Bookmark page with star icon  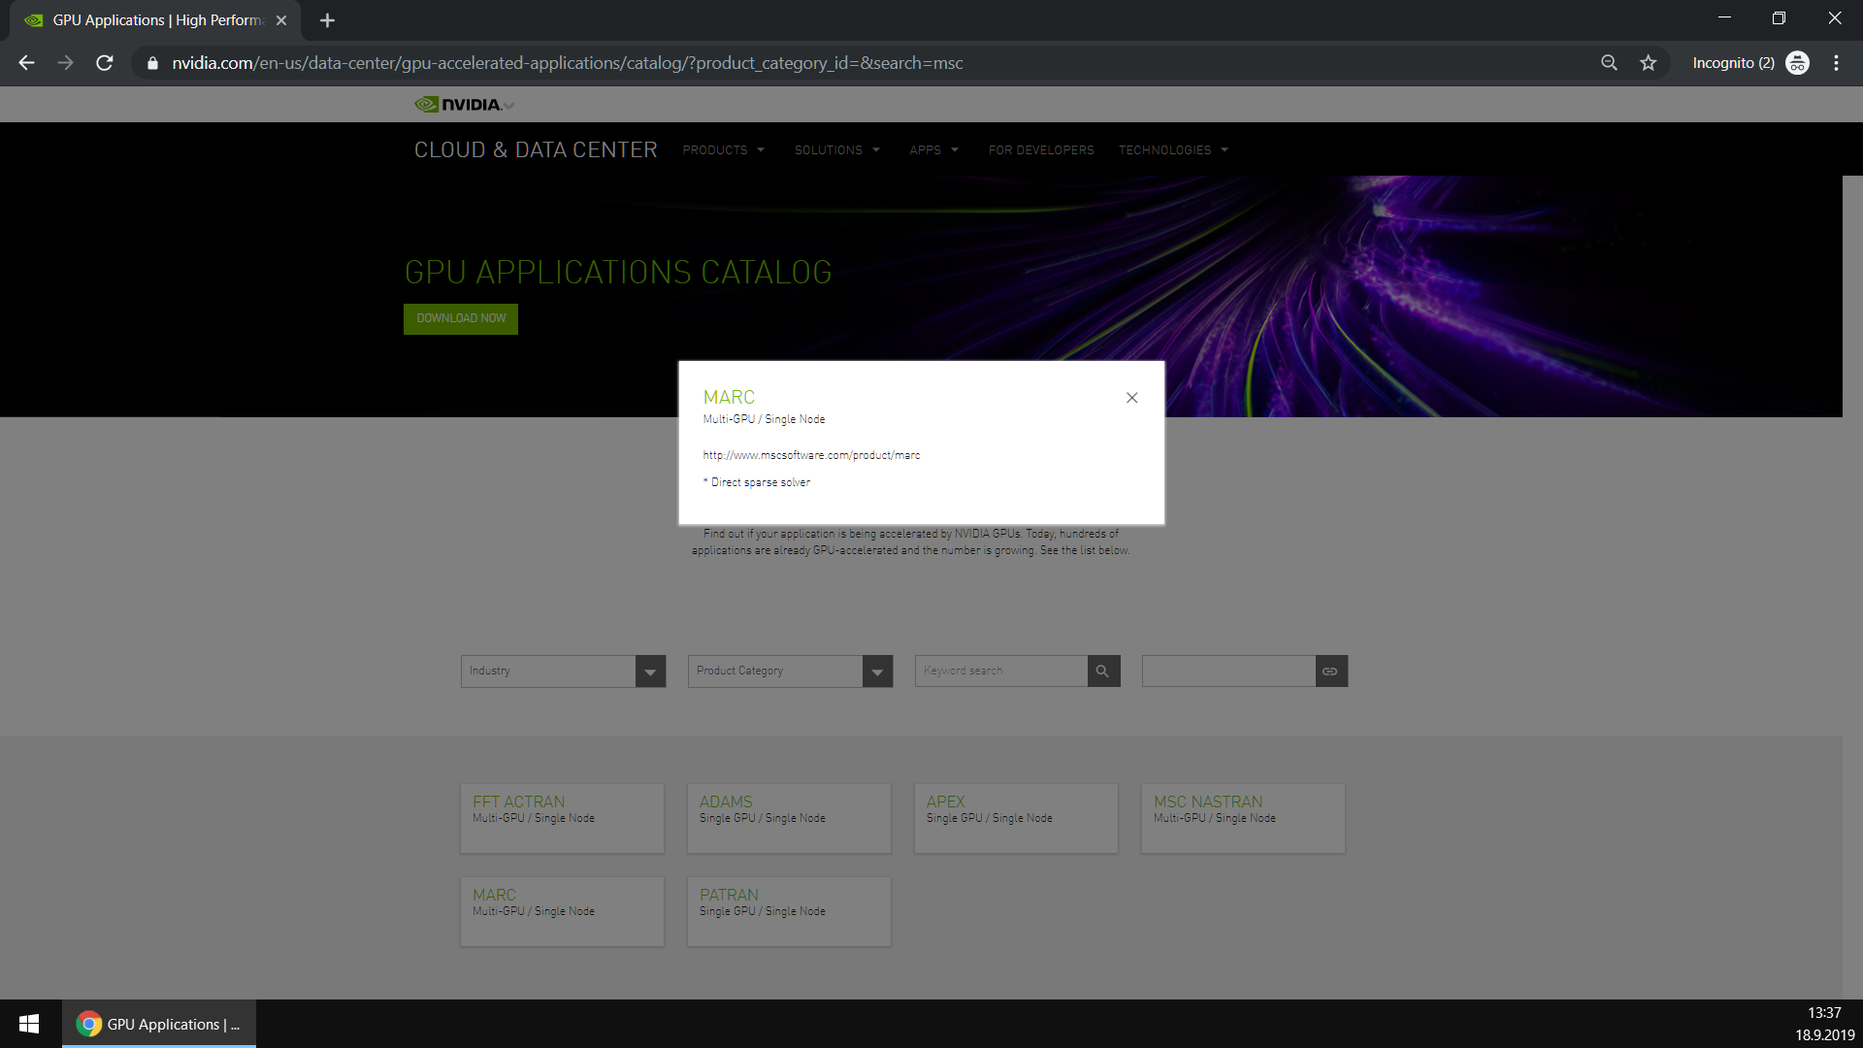click(x=1648, y=63)
